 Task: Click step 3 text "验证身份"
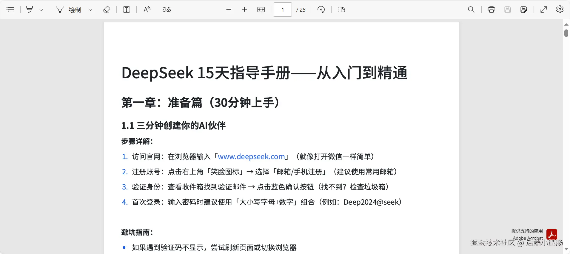point(146,187)
